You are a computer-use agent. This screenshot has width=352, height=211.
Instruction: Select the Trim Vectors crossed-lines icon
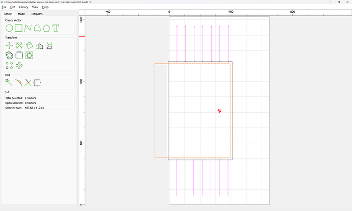pos(28,83)
